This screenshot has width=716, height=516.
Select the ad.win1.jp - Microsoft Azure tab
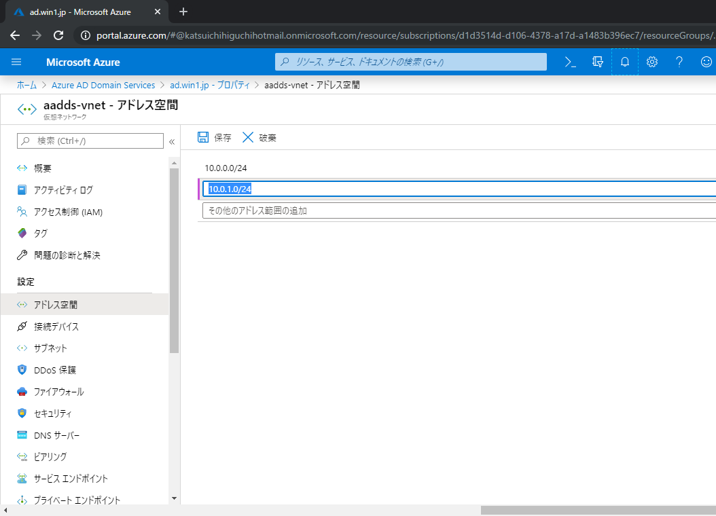(87, 12)
